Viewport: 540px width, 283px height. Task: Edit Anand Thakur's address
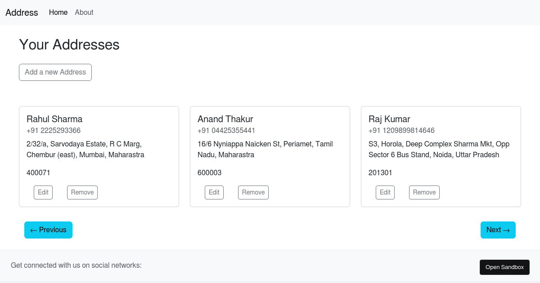(x=214, y=192)
